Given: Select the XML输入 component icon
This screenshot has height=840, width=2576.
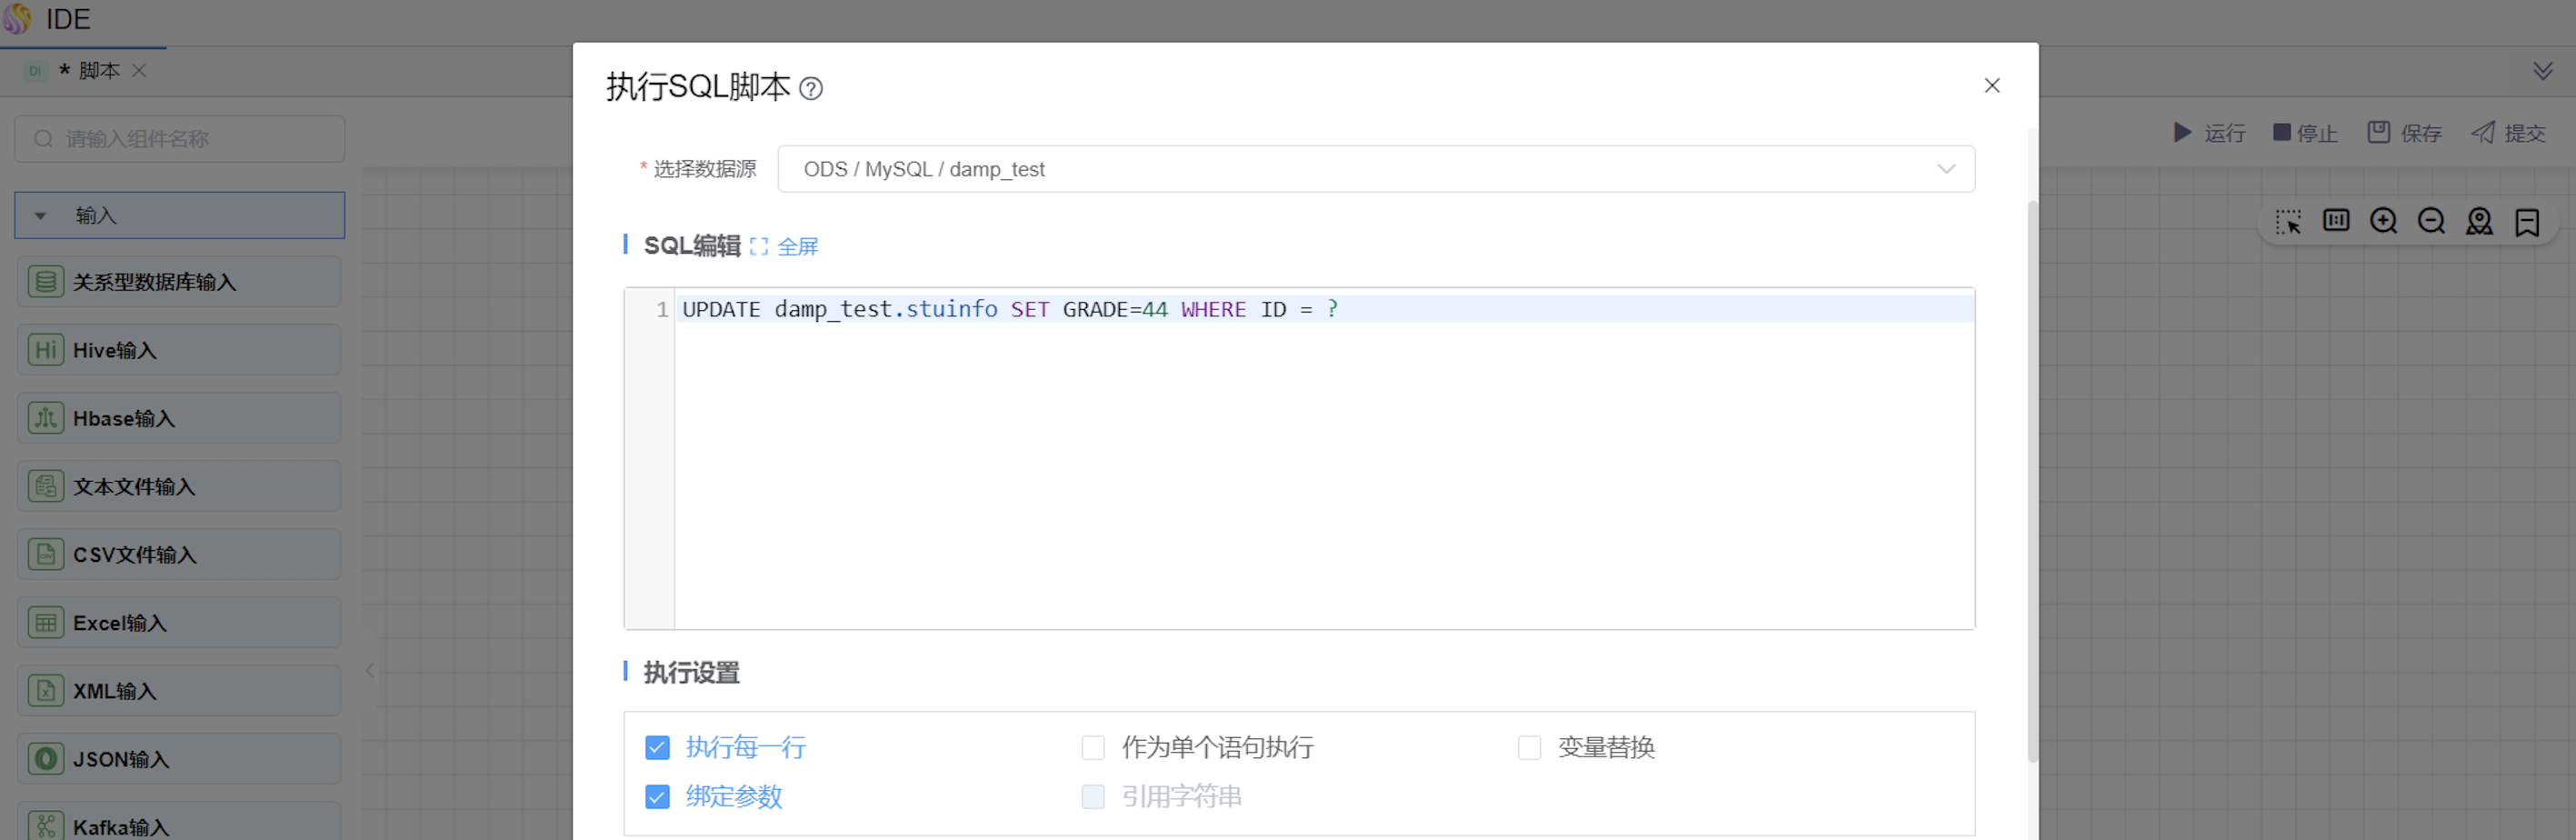Looking at the screenshot, I should (46, 691).
